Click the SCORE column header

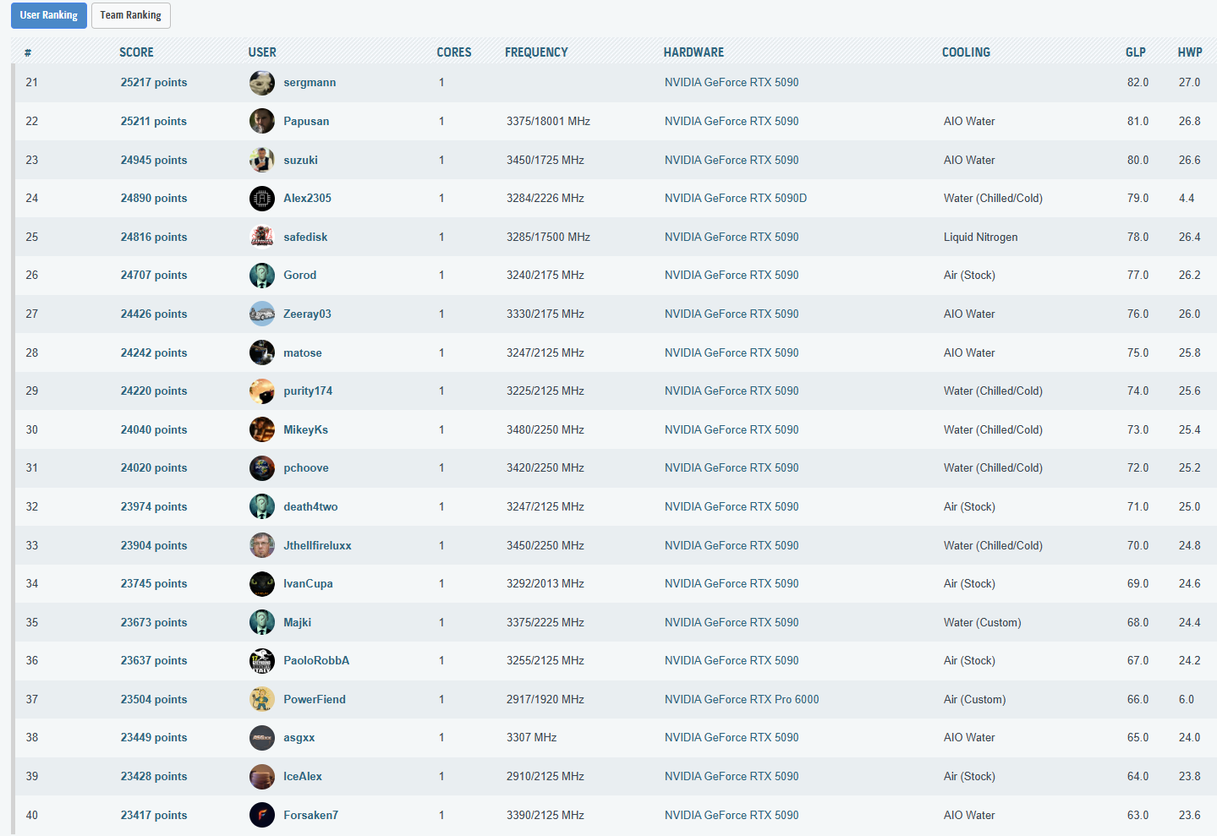136,52
